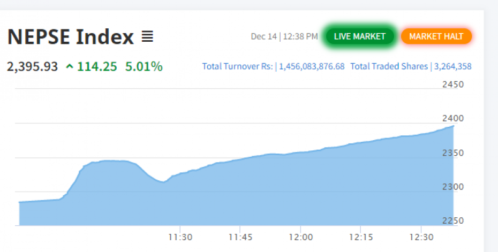Click the 2250 y-axis label

pyautogui.click(x=453, y=220)
